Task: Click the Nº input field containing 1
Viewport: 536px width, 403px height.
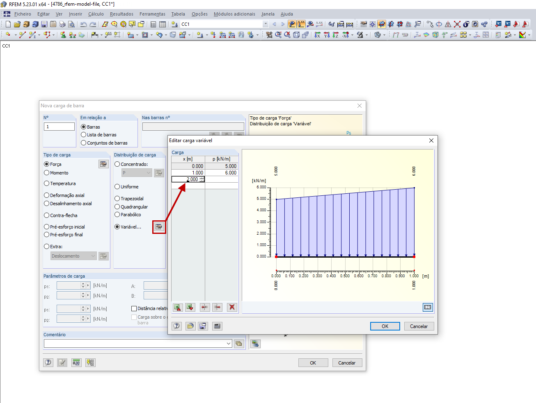Action: click(x=59, y=127)
